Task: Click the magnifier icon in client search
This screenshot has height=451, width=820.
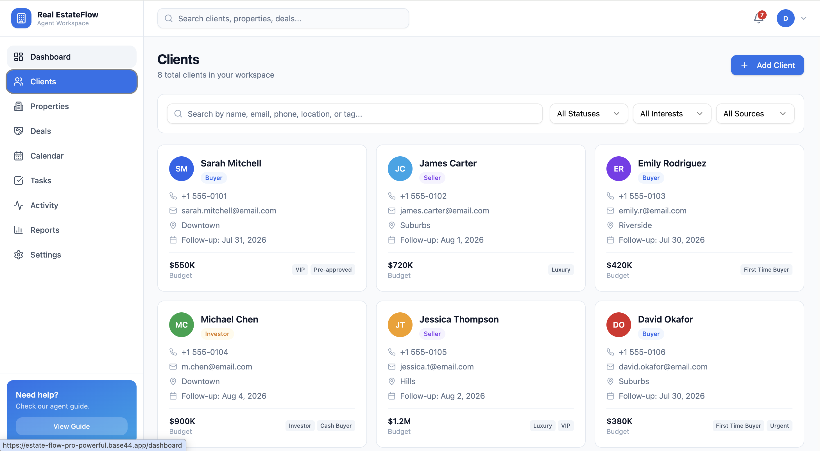Action: pyautogui.click(x=178, y=114)
